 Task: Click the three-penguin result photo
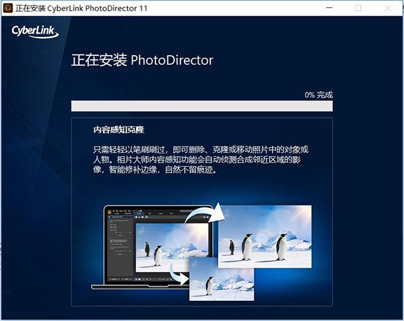click(x=265, y=237)
